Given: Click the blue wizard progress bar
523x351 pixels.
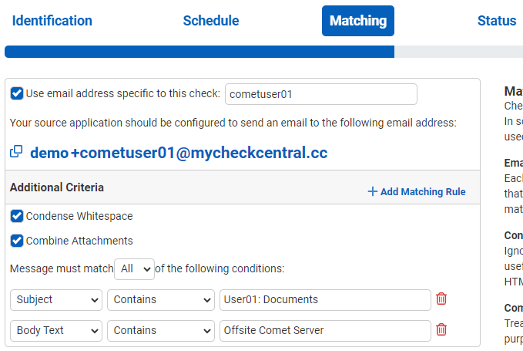Looking at the screenshot, I should pos(199,52).
